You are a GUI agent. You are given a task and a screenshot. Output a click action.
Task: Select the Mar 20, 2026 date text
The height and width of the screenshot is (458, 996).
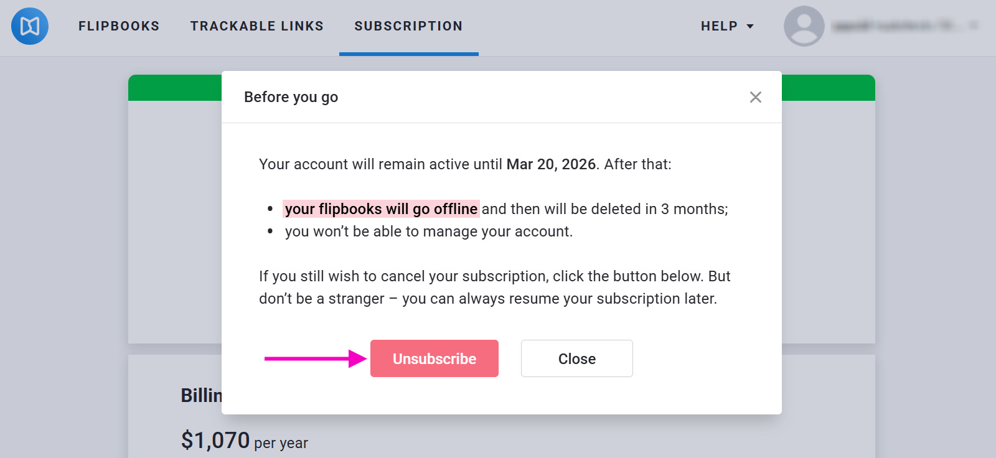(552, 164)
